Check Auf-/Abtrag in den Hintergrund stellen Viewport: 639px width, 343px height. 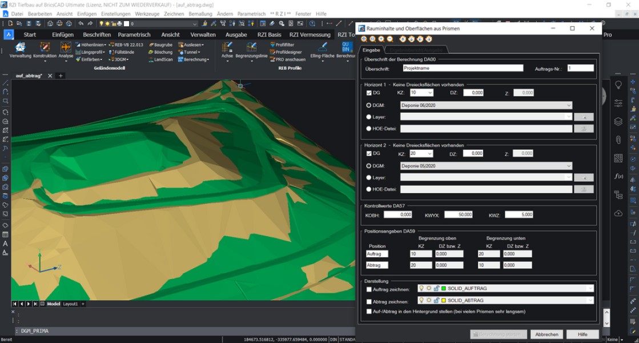click(368, 311)
